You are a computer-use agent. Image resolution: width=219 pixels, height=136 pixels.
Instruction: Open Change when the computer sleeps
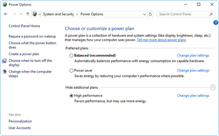tap(30, 74)
